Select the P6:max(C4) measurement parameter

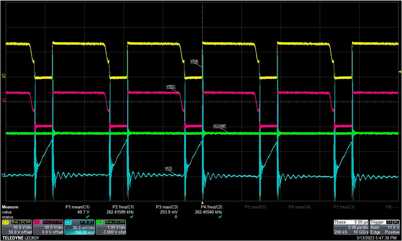click(299, 207)
